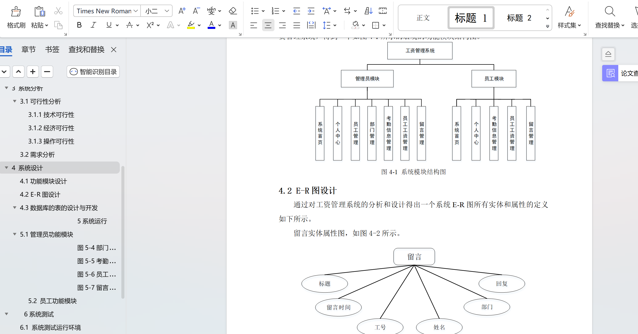Click the bulleted list icon
The width and height of the screenshot is (638, 334).
click(x=255, y=11)
